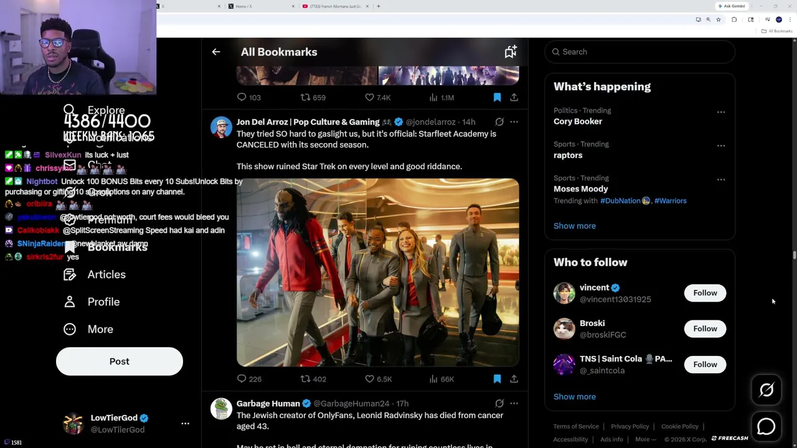Open options for Cory Booker trend

pyautogui.click(x=721, y=112)
